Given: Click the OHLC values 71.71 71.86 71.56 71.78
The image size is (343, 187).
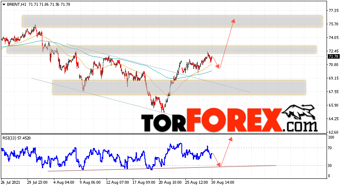Looking at the screenshot, I should click(49, 5).
